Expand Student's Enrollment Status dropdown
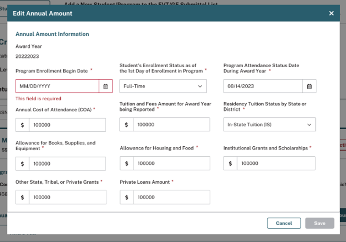Viewport: 346px width, 242px height. [163, 86]
